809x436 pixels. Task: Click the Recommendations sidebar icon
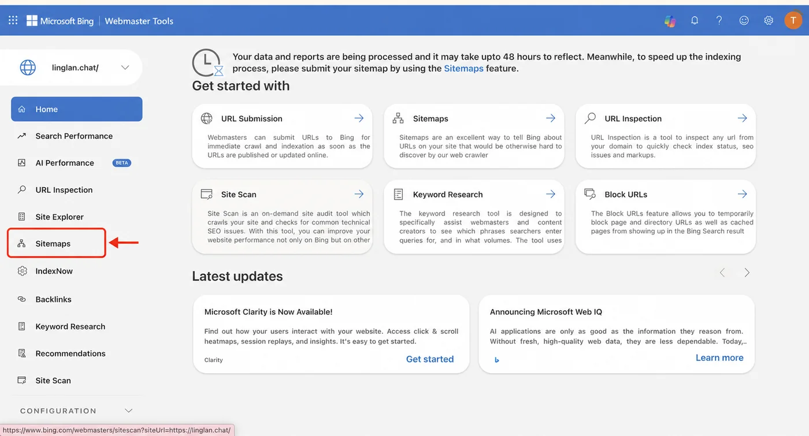21,353
